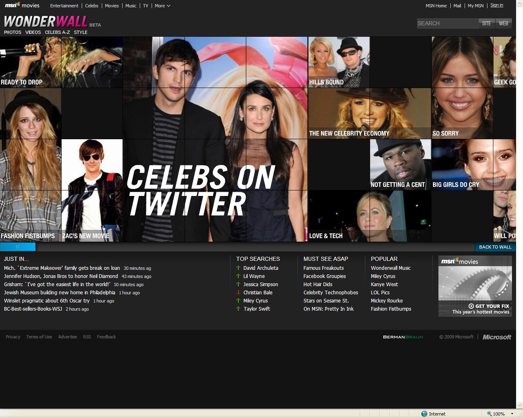Open the Feedback link in footer
Image resolution: width=523 pixels, height=418 pixels.
(106, 337)
